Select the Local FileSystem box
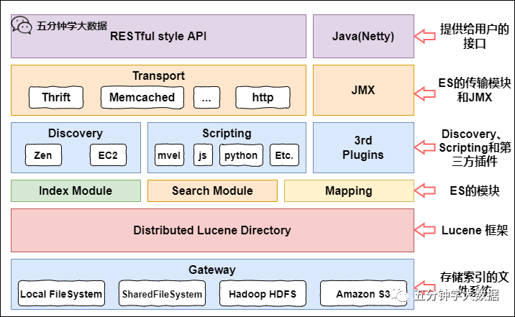This screenshot has width=515, height=317. [61, 294]
